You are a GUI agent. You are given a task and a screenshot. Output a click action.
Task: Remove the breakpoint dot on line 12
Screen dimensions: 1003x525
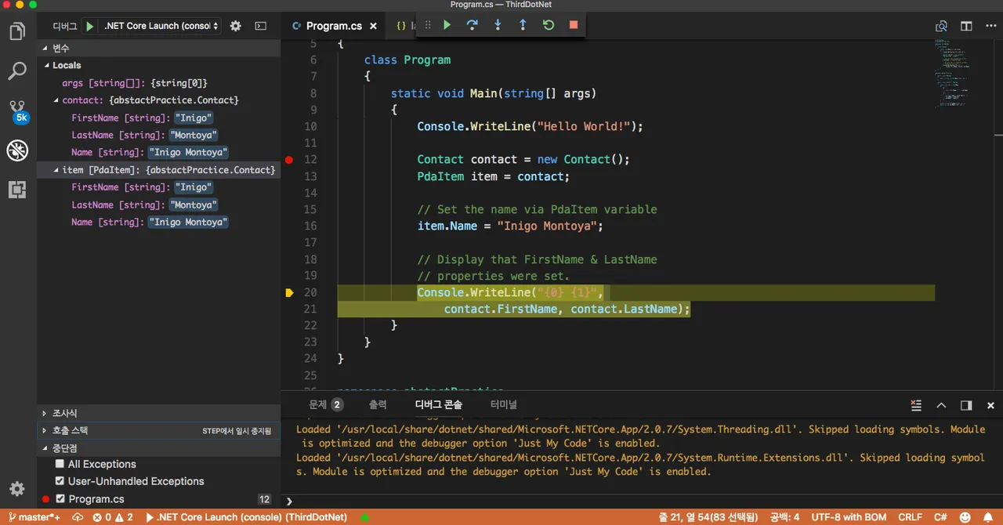click(288, 160)
